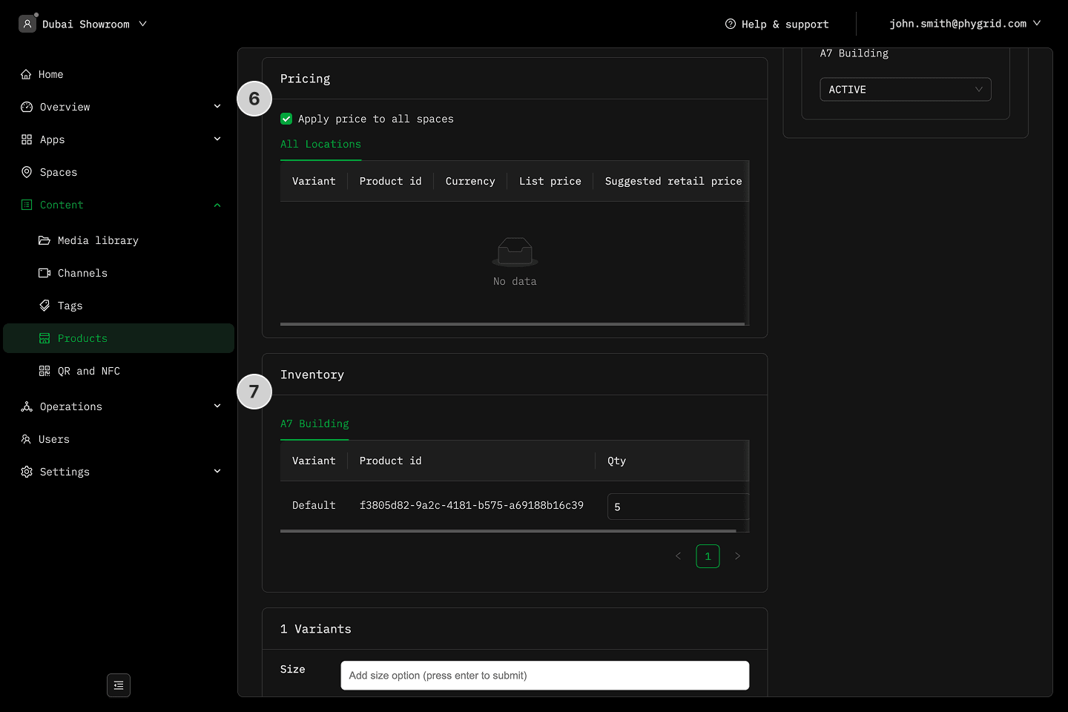Open the ACTIVE status dropdown
1068x712 pixels.
(905, 89)
